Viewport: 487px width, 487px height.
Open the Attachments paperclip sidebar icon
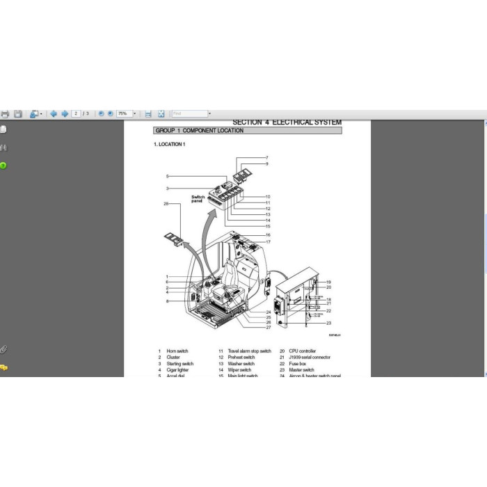click(x=3, y=349)
